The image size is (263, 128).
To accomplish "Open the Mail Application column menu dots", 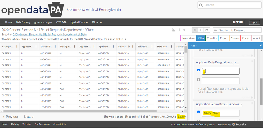I will [x=75, y=47].
